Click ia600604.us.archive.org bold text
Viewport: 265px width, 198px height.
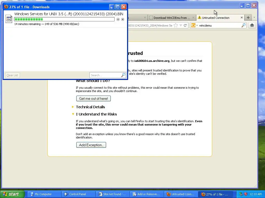(x=152, y=61)
